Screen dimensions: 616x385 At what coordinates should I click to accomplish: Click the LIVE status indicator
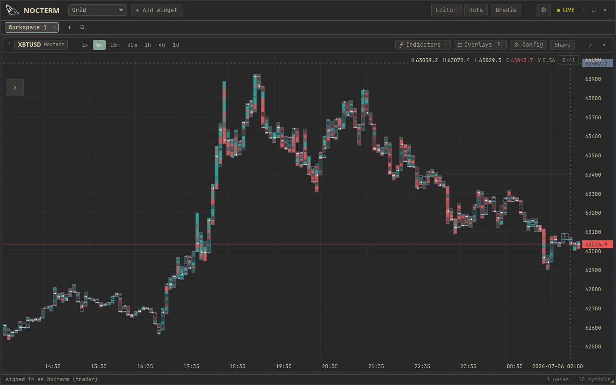pos(565,10)
